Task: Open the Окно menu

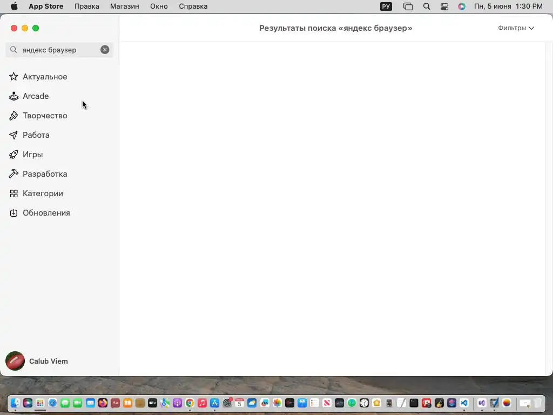Action: click(x=159, y=6)
